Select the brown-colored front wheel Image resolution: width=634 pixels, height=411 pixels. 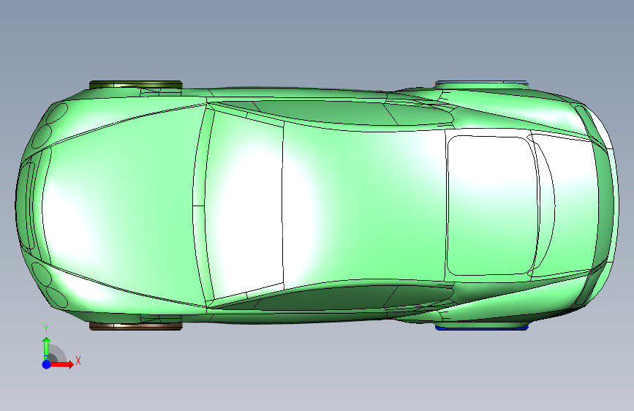point(136,326)
